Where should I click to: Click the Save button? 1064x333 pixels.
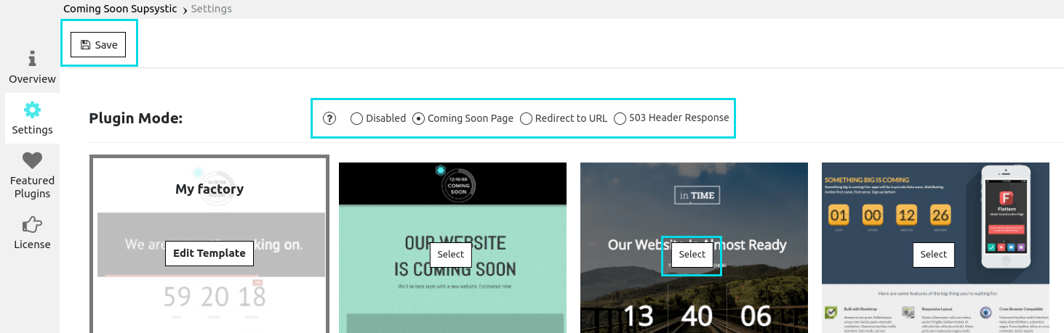pos(98,45)
